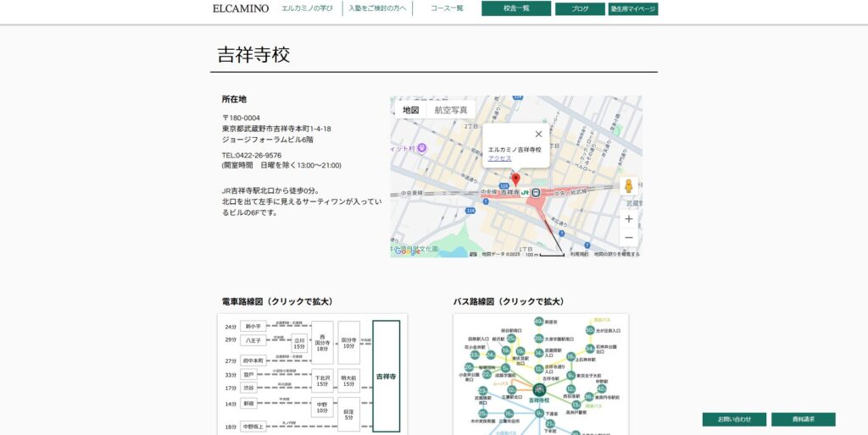Zoom in on the map
The width and height of the screenshot is (868, 435).
628,219
